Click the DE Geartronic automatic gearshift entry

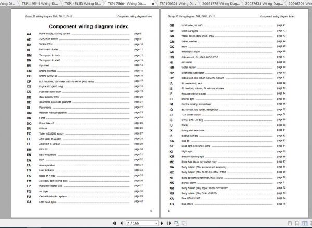84,102
